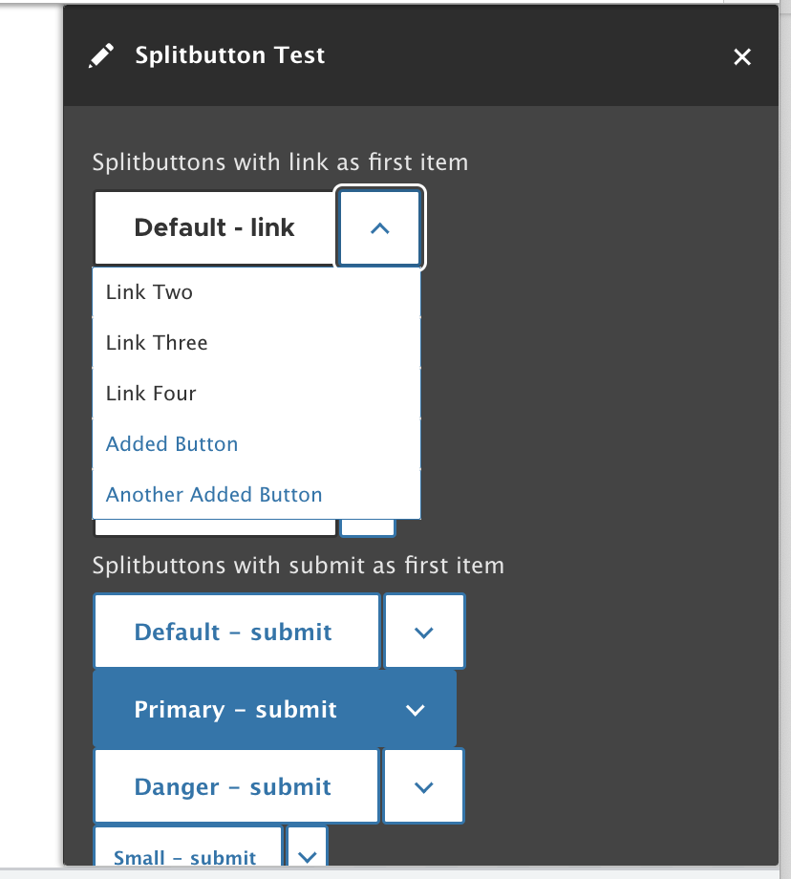Image resolution: width=791 pixels, height=879 pixels.
Task: Select Link Two from the open menu
Action: 150,292
